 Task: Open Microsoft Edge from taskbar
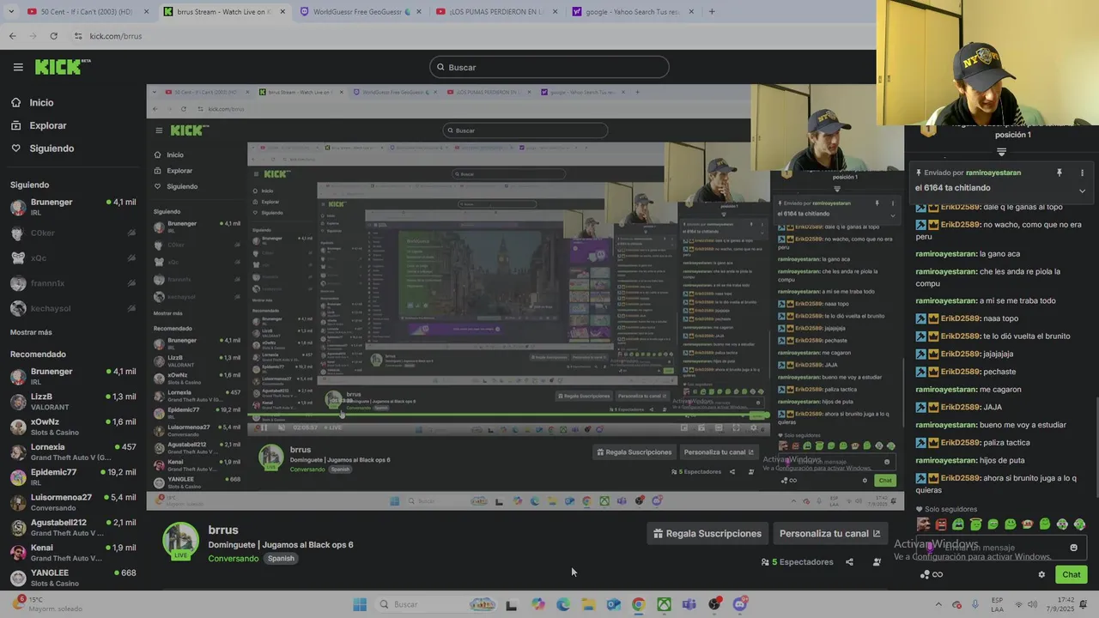coord(563,604)
